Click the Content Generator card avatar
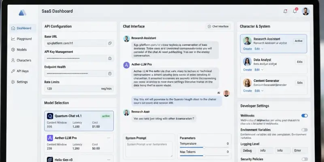324x162 pixels. point(247,83)
